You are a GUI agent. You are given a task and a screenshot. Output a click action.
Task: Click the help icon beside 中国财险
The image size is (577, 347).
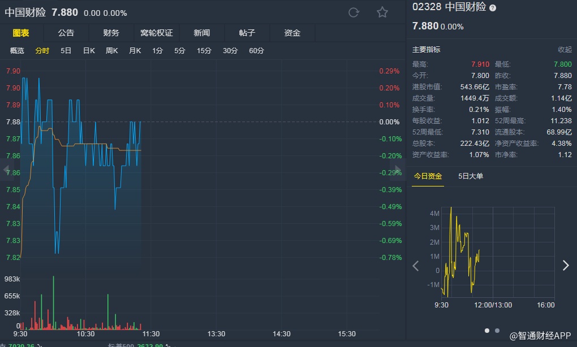[x=493, y=8]
